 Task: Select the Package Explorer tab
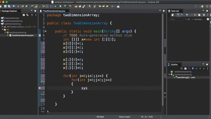(9, 11)
